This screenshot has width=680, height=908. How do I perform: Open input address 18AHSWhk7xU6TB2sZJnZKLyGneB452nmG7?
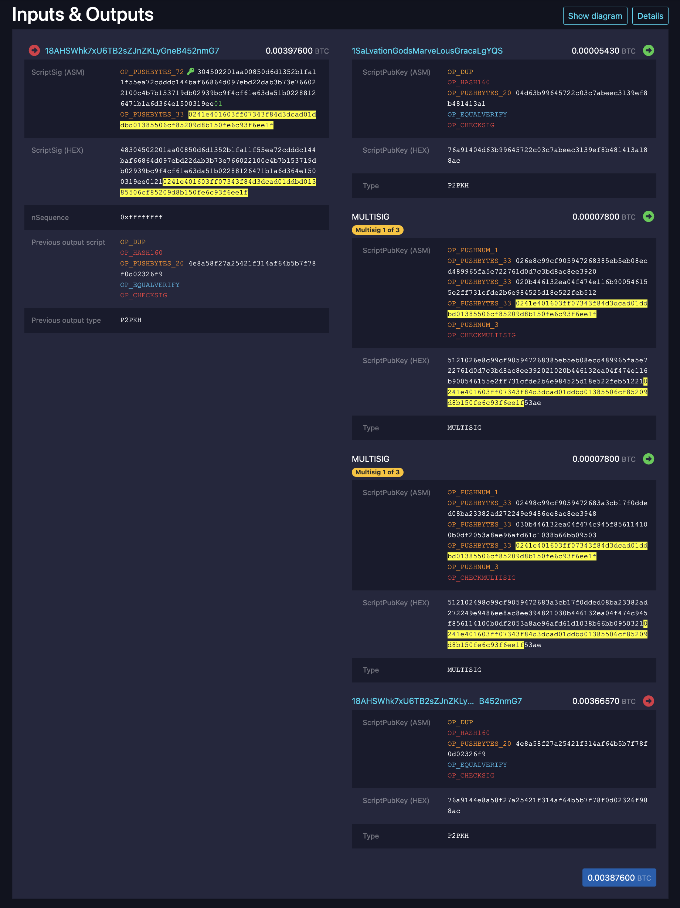point(132,51)
